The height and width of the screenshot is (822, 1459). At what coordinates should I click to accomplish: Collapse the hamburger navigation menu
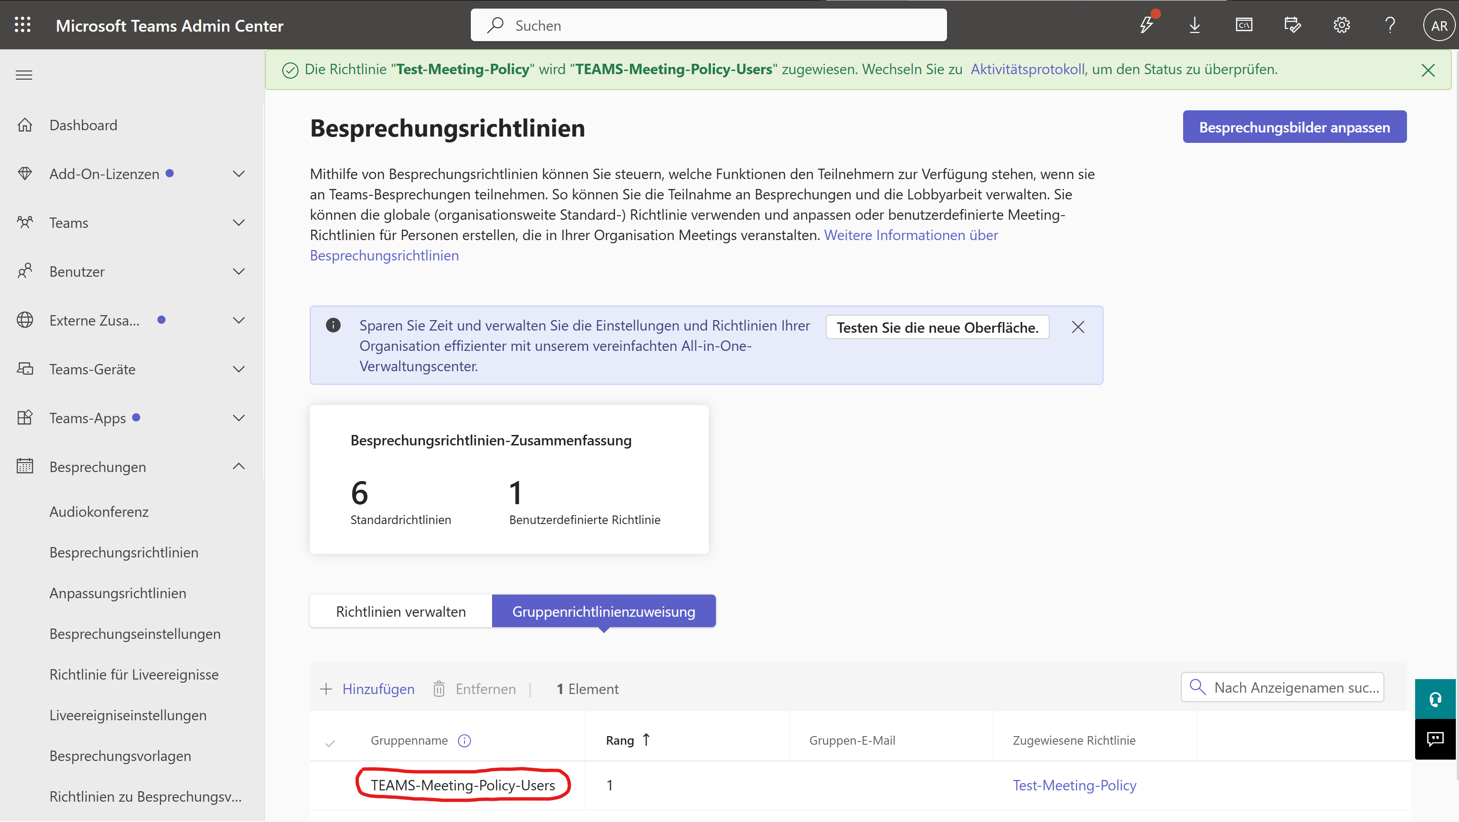click(24, 75)
